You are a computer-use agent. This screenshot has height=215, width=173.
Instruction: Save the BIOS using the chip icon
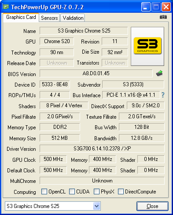click(x=159, y=73)
